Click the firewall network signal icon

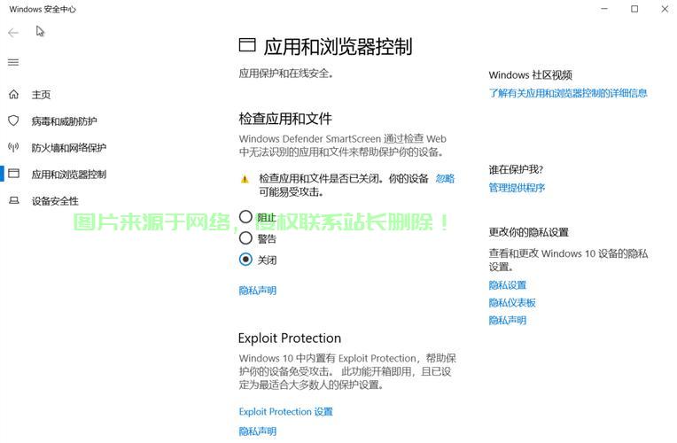tap(13, 147)
